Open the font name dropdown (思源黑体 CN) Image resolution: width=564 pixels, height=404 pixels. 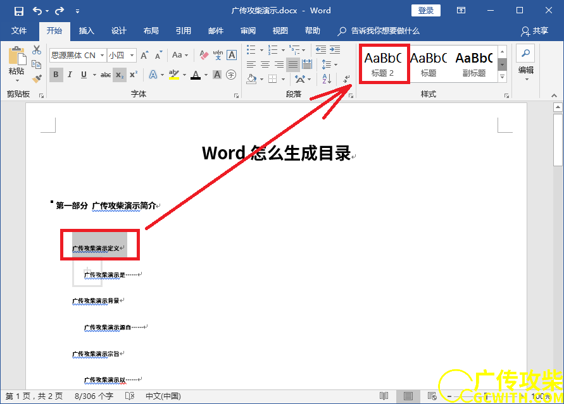[102, 55]
